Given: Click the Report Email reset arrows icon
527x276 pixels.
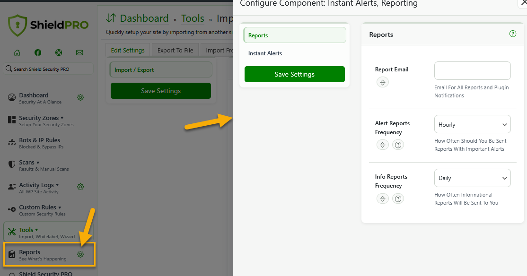Looking at the screenshot, I should pos(383,82).
